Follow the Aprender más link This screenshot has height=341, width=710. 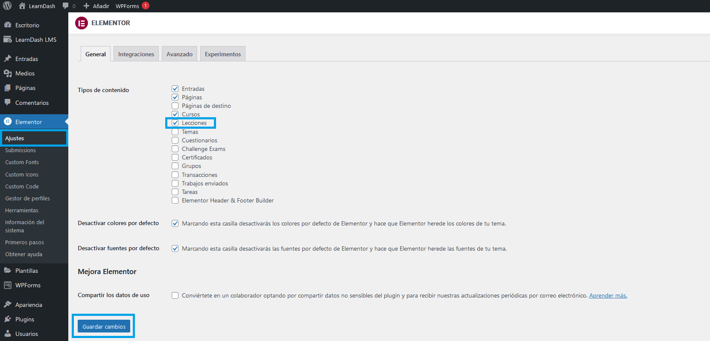pyautogui.click(x=608, y=295)
